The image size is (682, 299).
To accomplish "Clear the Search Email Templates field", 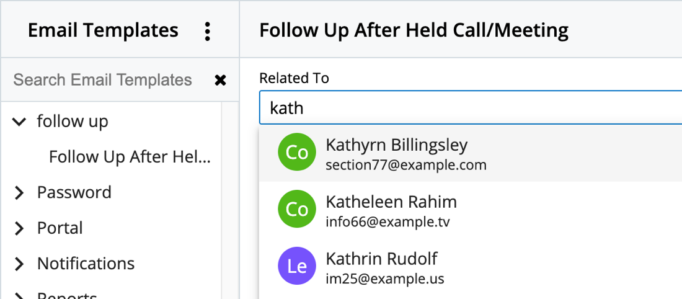I will click(220, 80).
